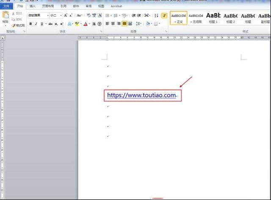The image size is (271, 200).
Task: Expand the Font (字体) dialog launcher
Action: [x=101, y=31]
